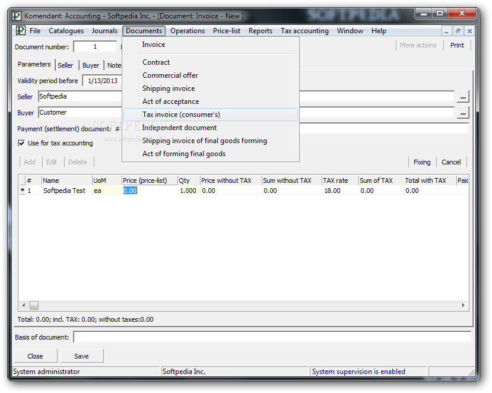Choose Invoice from Documents menu
Viewport: 492px width, 393px height.
click(x=211, y=45)
